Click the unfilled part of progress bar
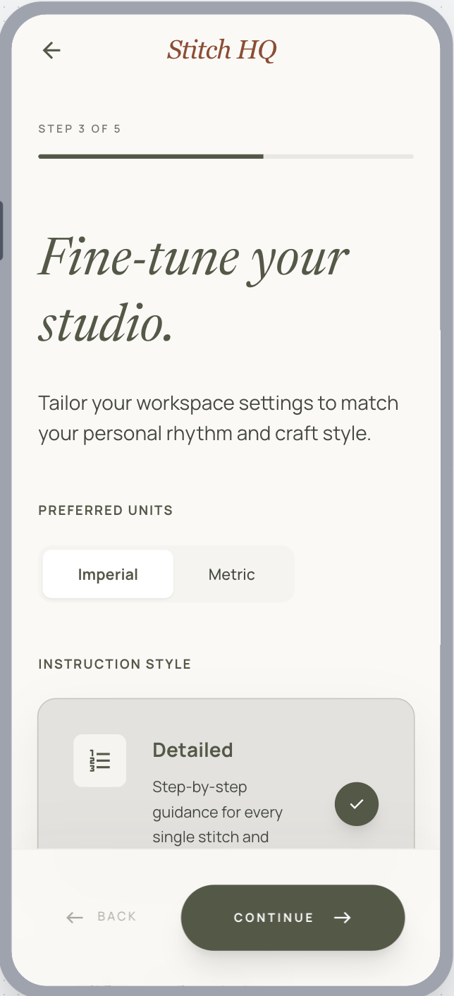454x996 pixels. (x=338, y=157)
